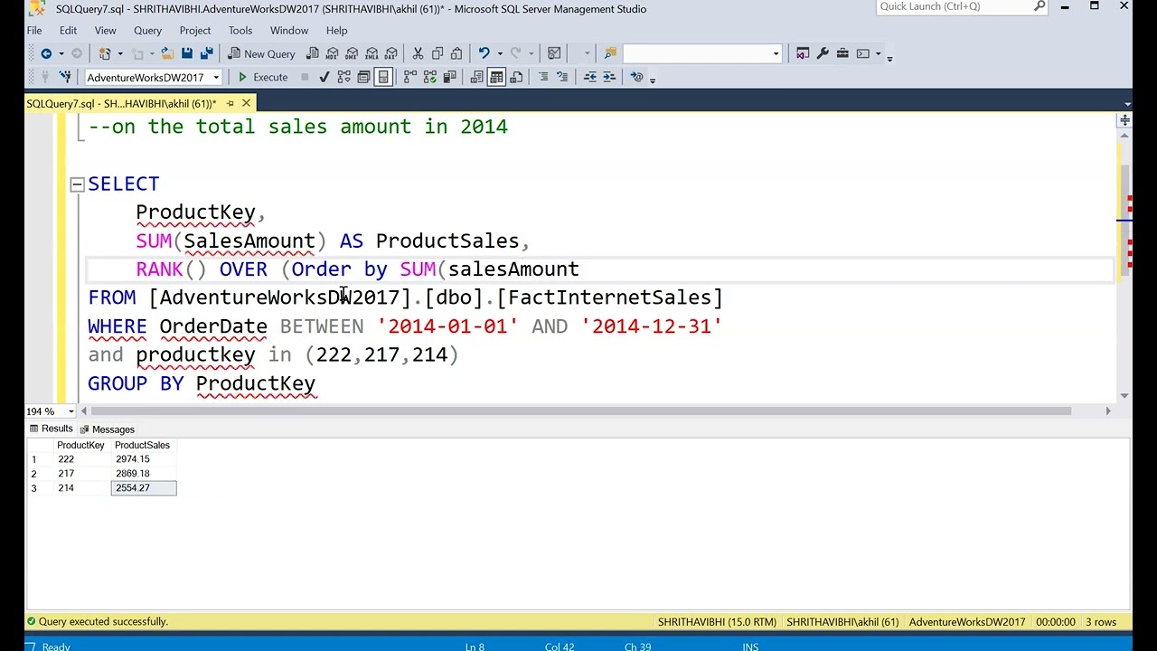Image resolution: width=1157 pixels, height=651 pixels.
Task: Open the Help menu
Action: pos(336,30)
